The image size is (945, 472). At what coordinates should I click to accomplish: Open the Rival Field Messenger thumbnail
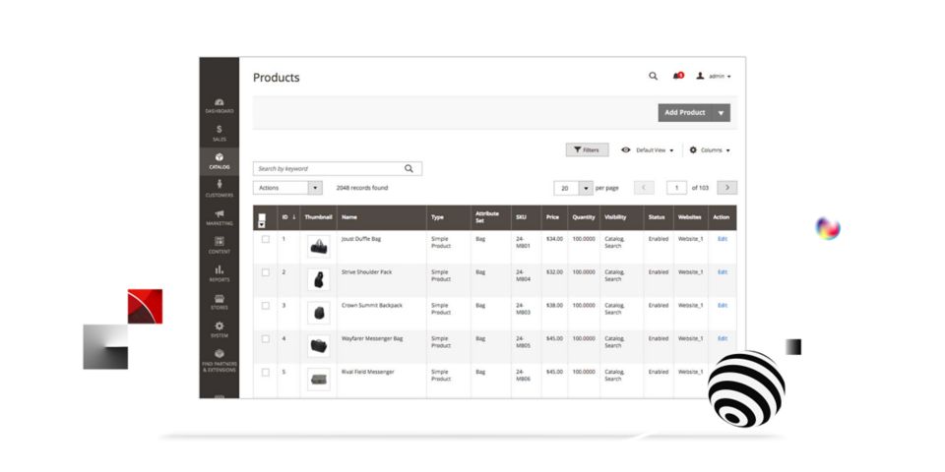pyautogui.click(x=319, y=380)
